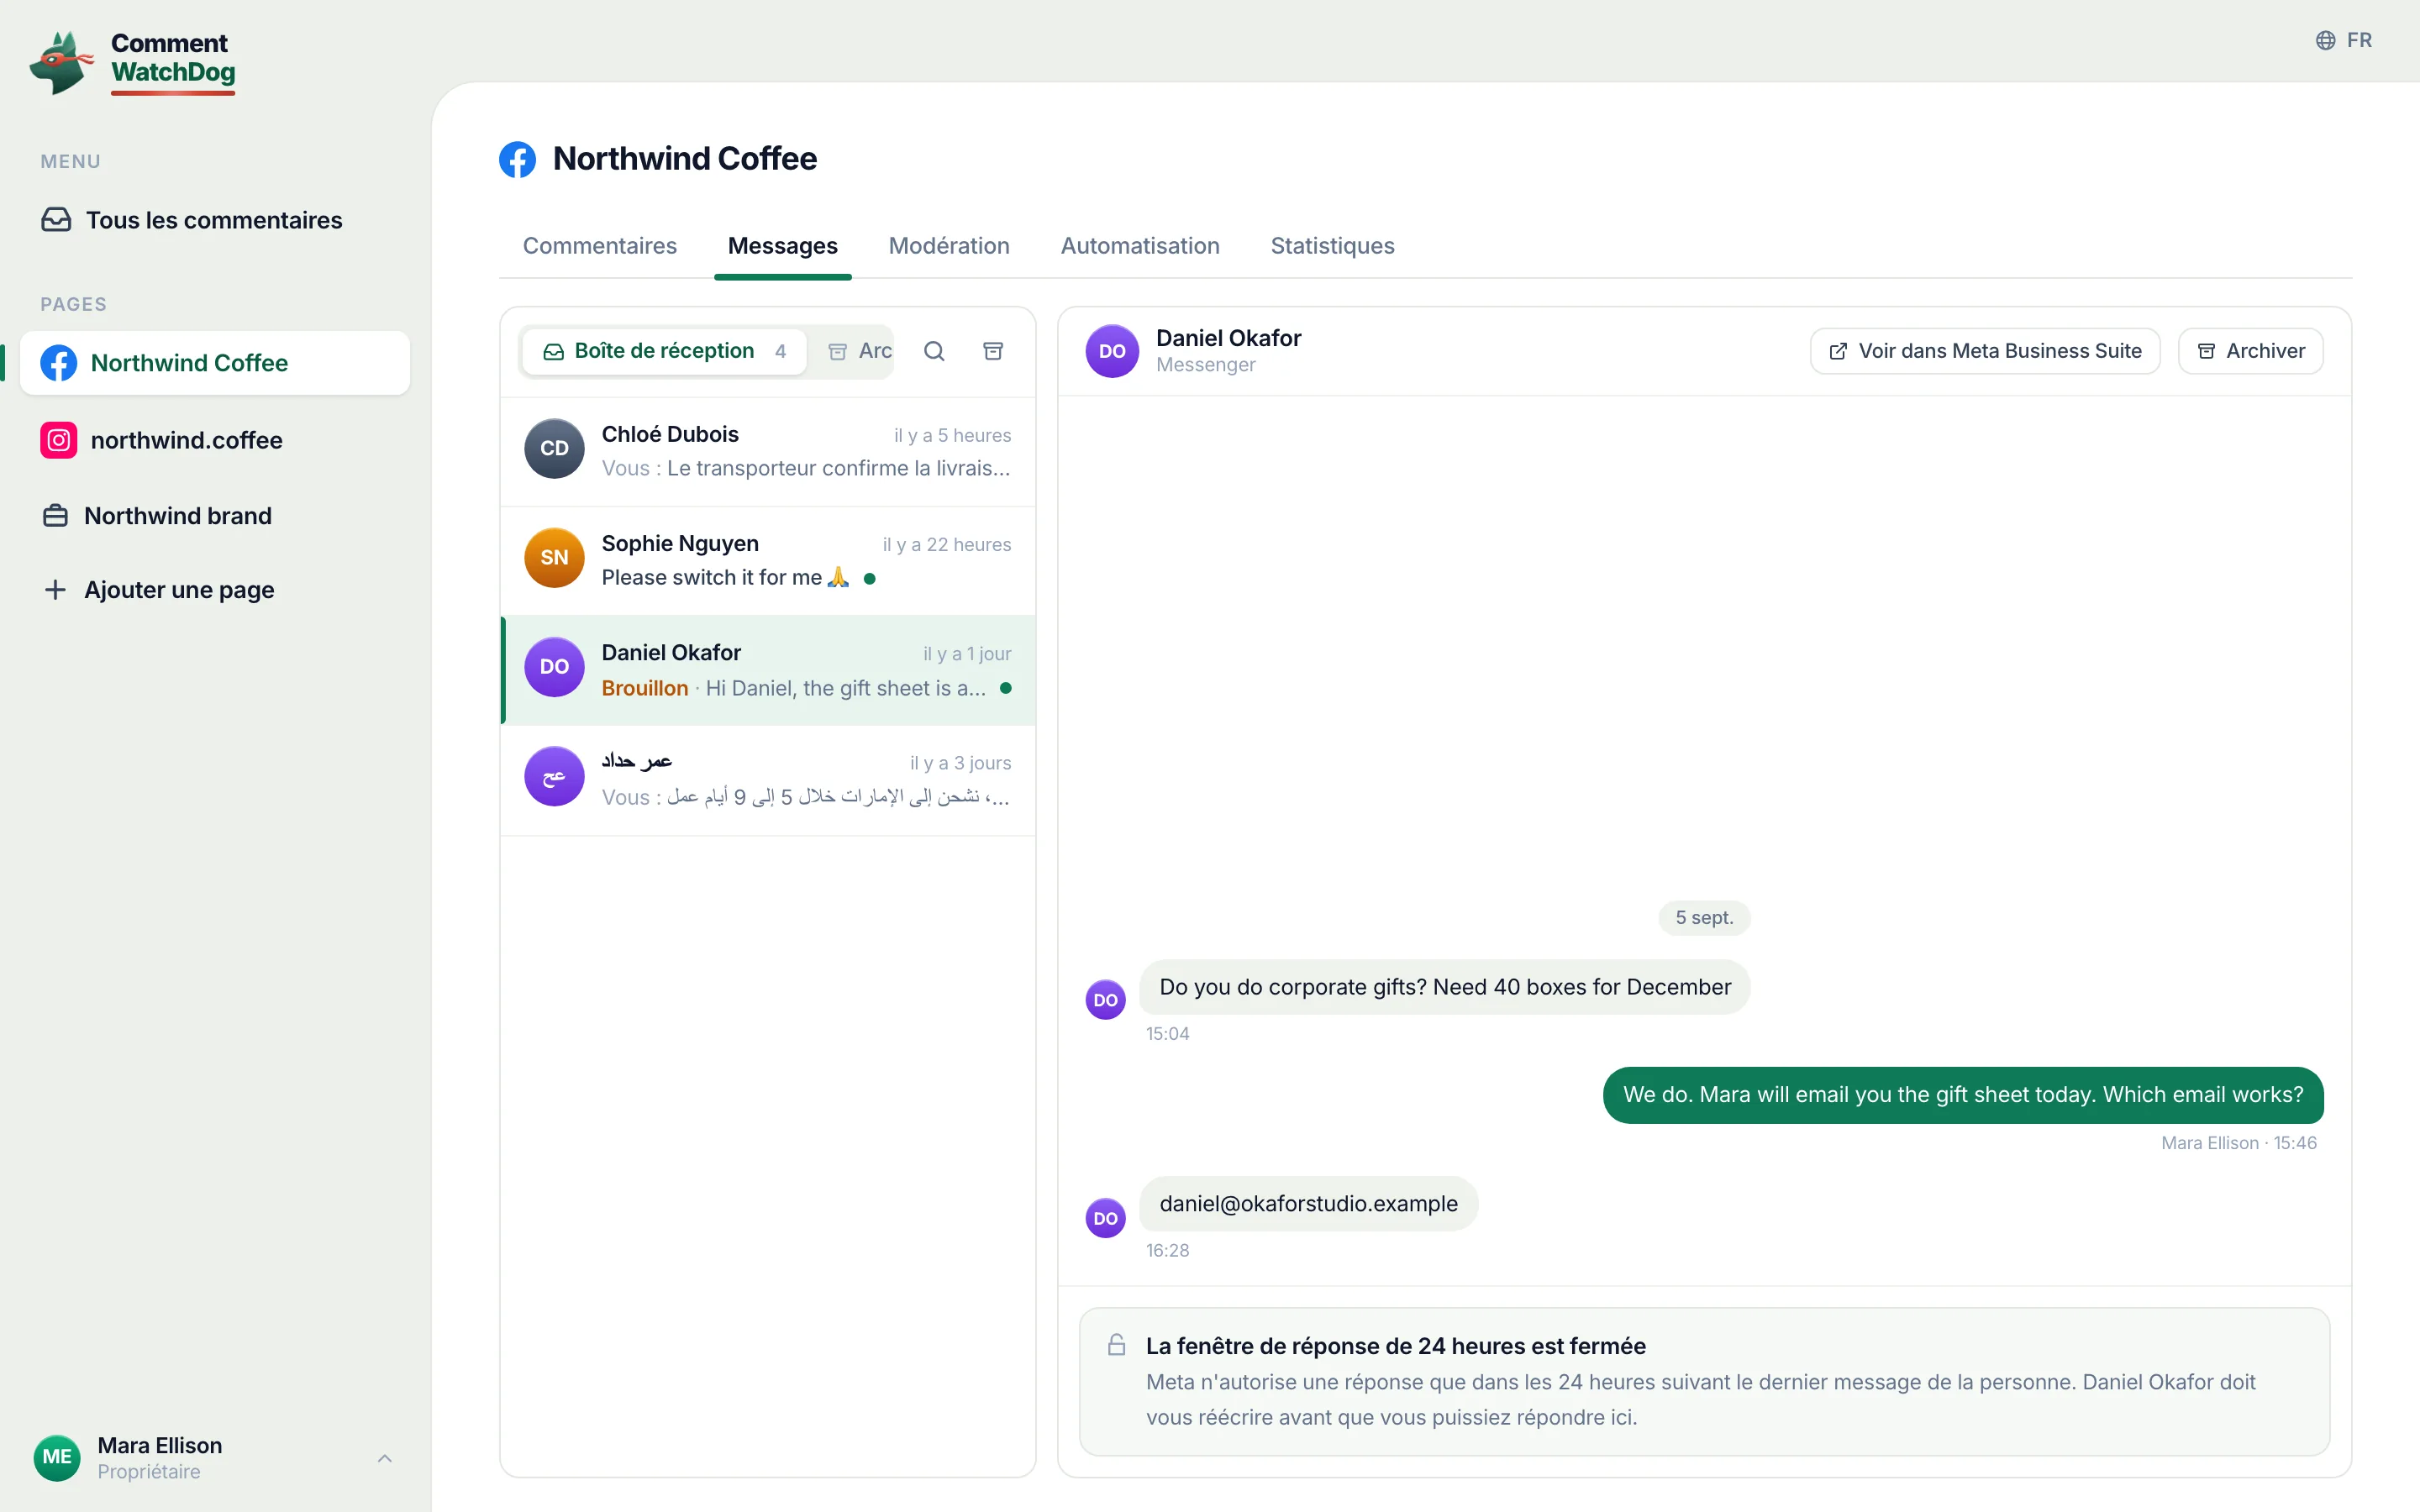2420x1512 pixels.
Task: Switch to the Statistiques tab
Action: (x=1332, y=246)
